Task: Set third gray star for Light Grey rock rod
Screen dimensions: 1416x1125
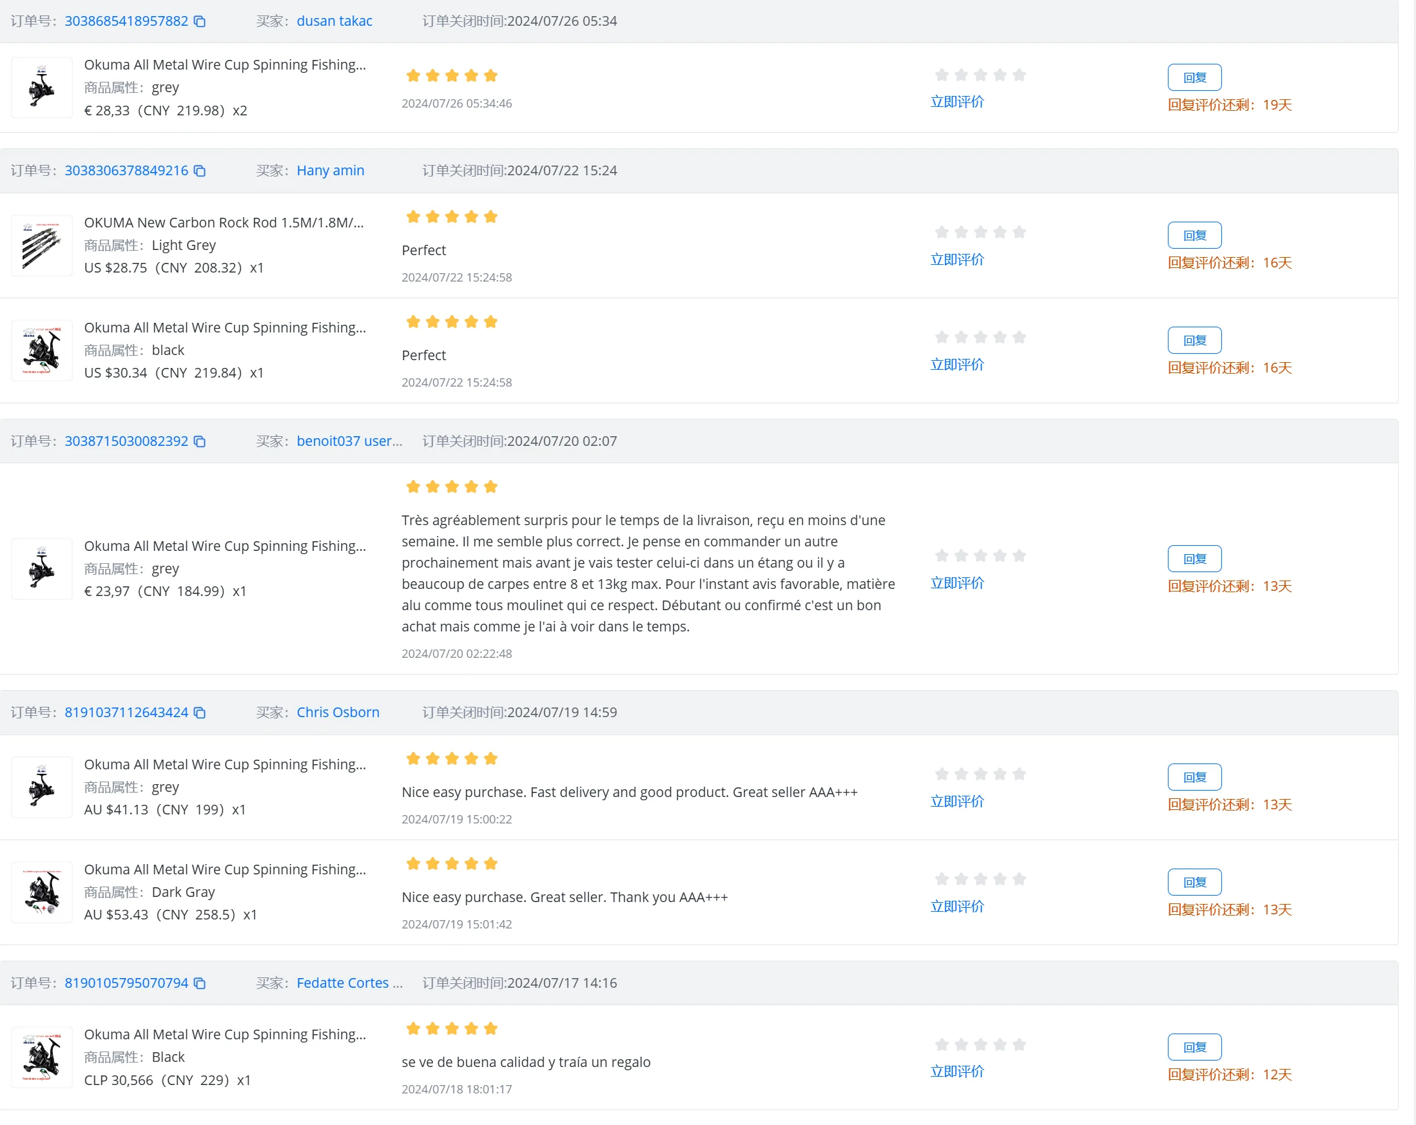Action: (980, 232)
